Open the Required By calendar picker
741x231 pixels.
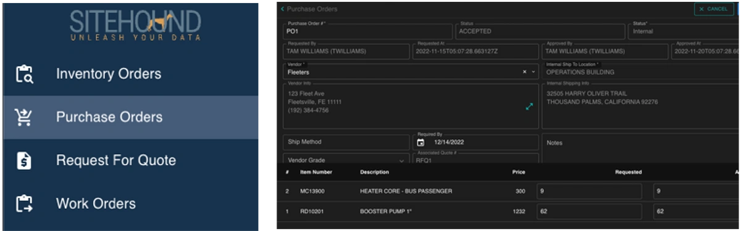(421, 142)
